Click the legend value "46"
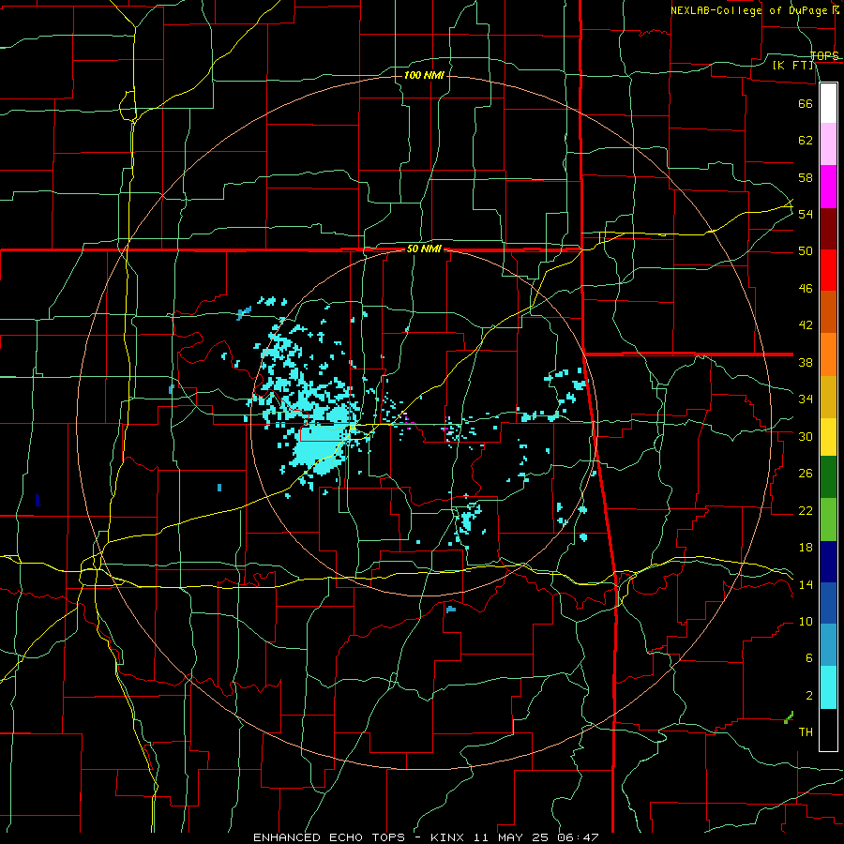This screenshot has height=844, width=844. click(x=806, y=289)
